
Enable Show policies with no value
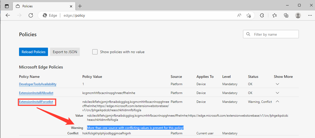tap(95, 52)
